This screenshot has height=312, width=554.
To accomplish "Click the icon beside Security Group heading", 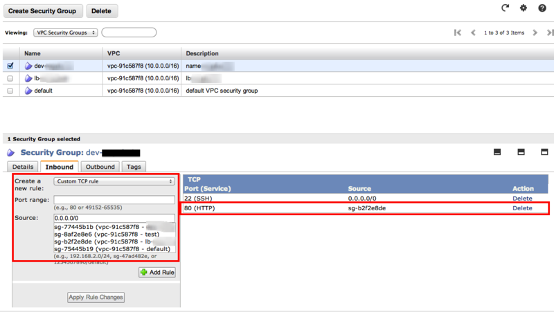I will (10, 152).
